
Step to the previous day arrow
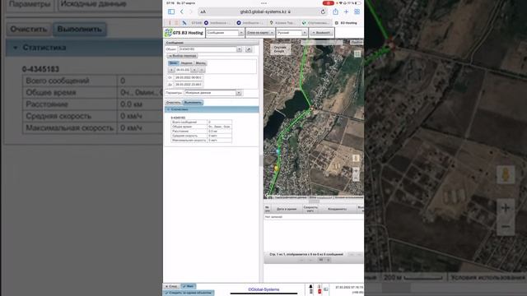click(171, 70)
